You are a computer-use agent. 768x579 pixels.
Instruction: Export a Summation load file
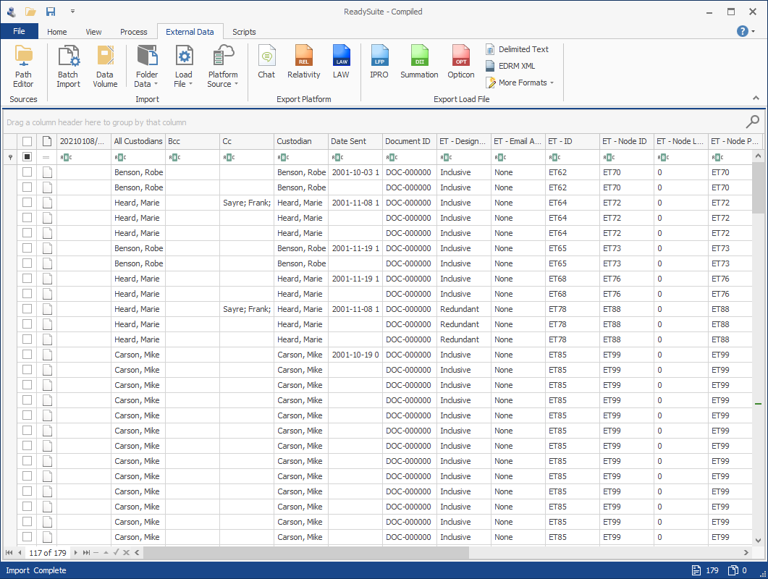pyautogui.click(x=419, y=62)
